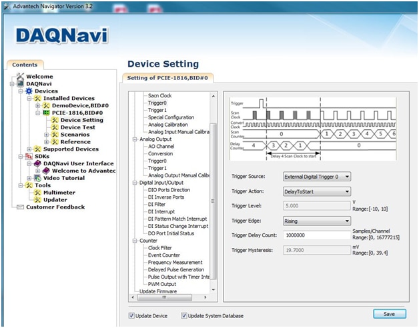This screenshot has height=328, width=419.
Task: Click the Trigger Delay Count field
Action: tap(317, 235)
